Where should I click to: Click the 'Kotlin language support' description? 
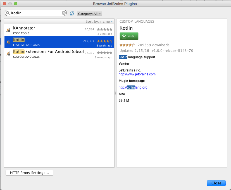click(x=137, y=57)
